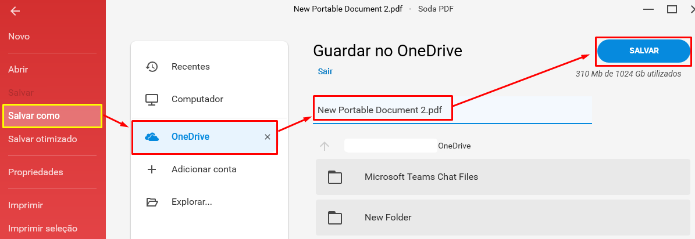This screenshot has height=239, width=695.
Task: Click the OneDrive breadcrumb path text
Action: click(x=454, y=146)
